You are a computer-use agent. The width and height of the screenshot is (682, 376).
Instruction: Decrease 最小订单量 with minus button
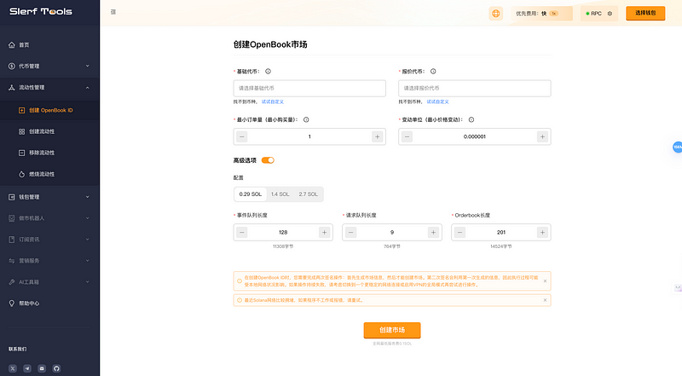pyautogui.click(x=242, y=136)
